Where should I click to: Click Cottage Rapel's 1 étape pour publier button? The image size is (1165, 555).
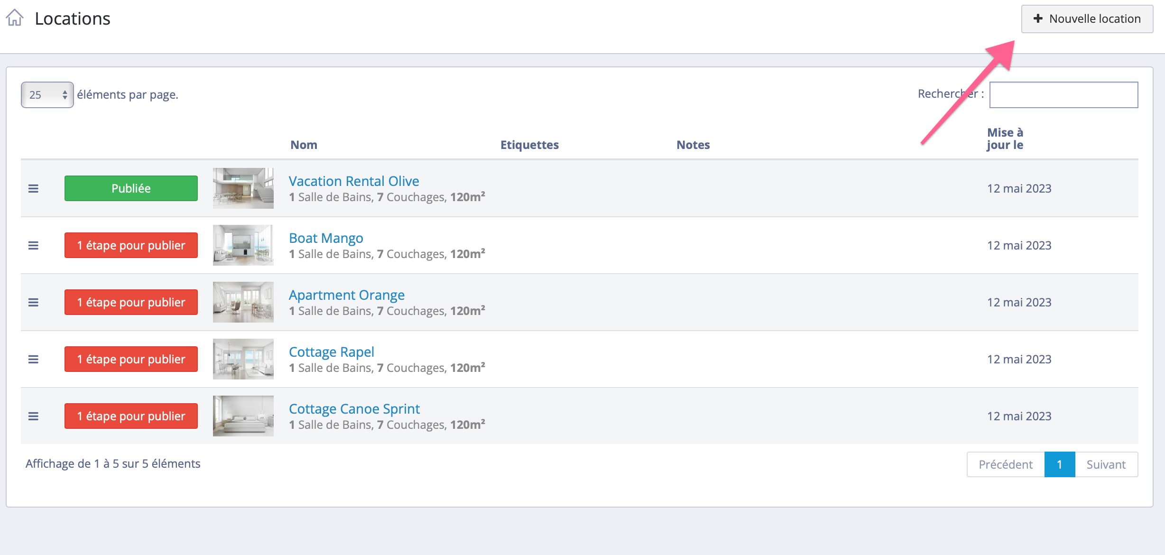point(131,359)
